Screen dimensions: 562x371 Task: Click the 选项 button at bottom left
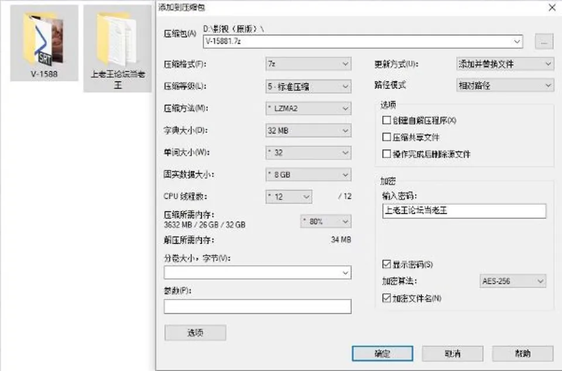tap(196, 333)
